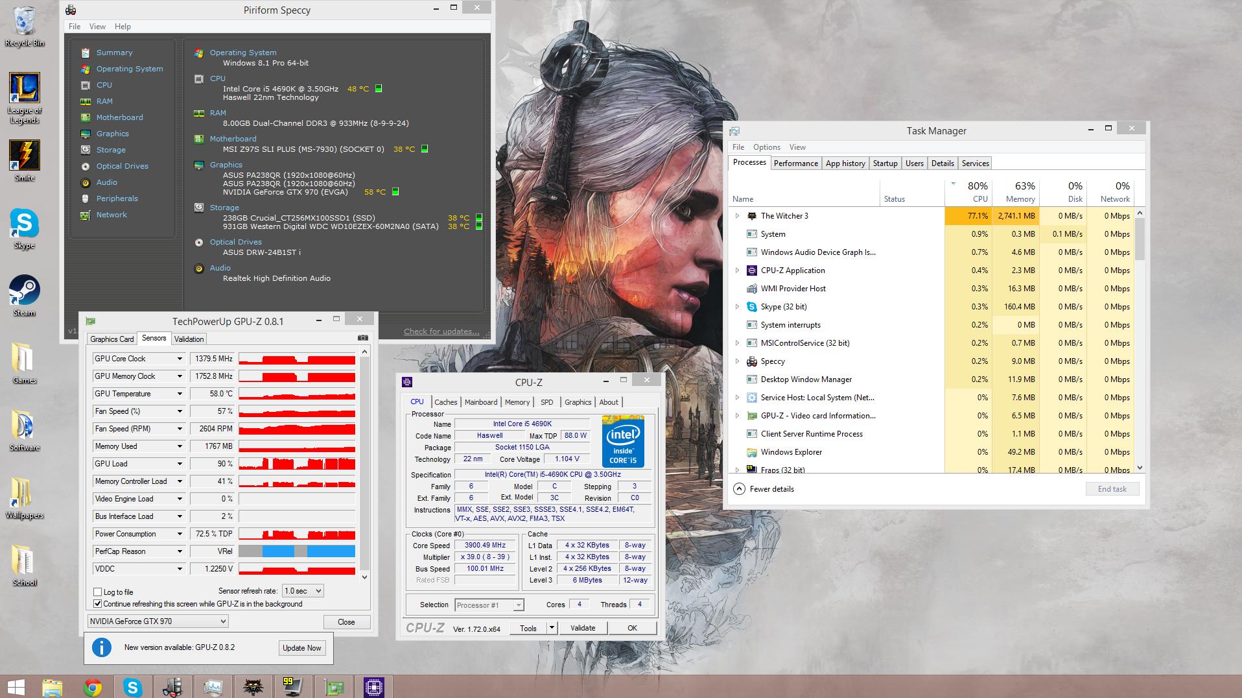
Task: Open CPU-Z Memory tab
Action: [x=517, y=402]
